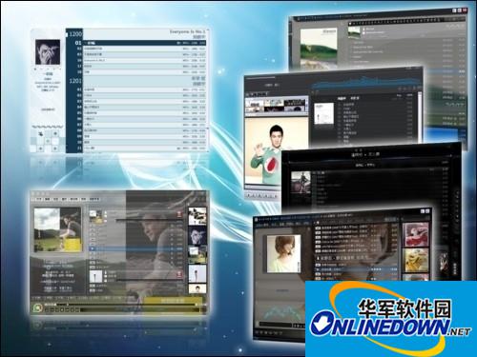Click the "Everyone Is No.1" album title
This screenshot has width=477, height=357.
coord(187,31)
